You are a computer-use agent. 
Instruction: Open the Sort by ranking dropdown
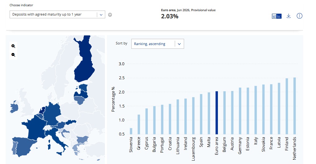coord(158,44)
